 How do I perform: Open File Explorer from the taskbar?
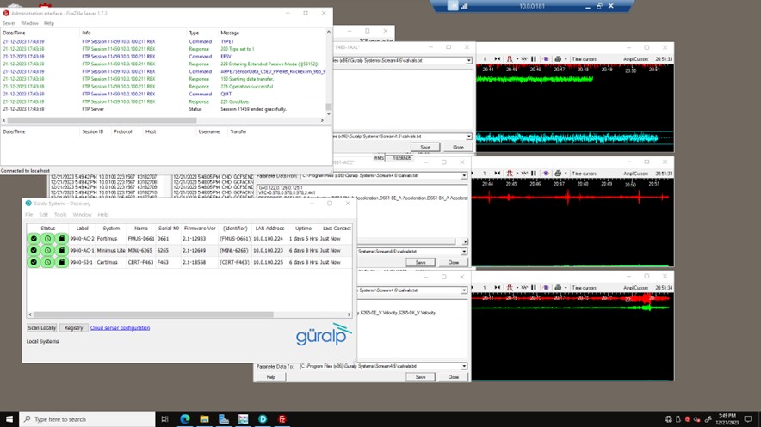pyautogui.click(x=204, y=419)
